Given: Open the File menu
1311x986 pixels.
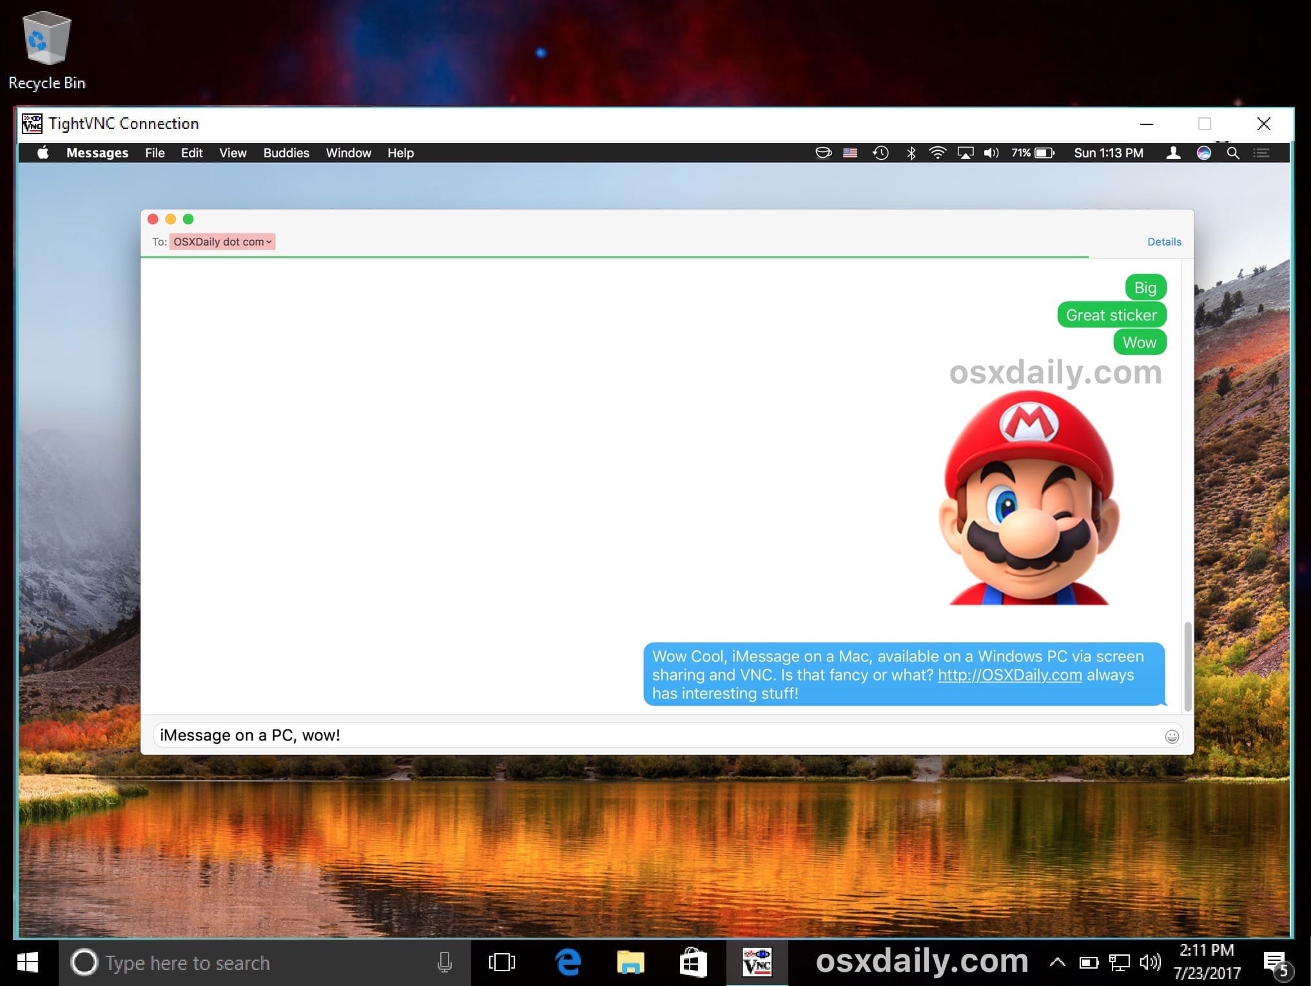Looking at the screenshot, I should pos(155,153).
